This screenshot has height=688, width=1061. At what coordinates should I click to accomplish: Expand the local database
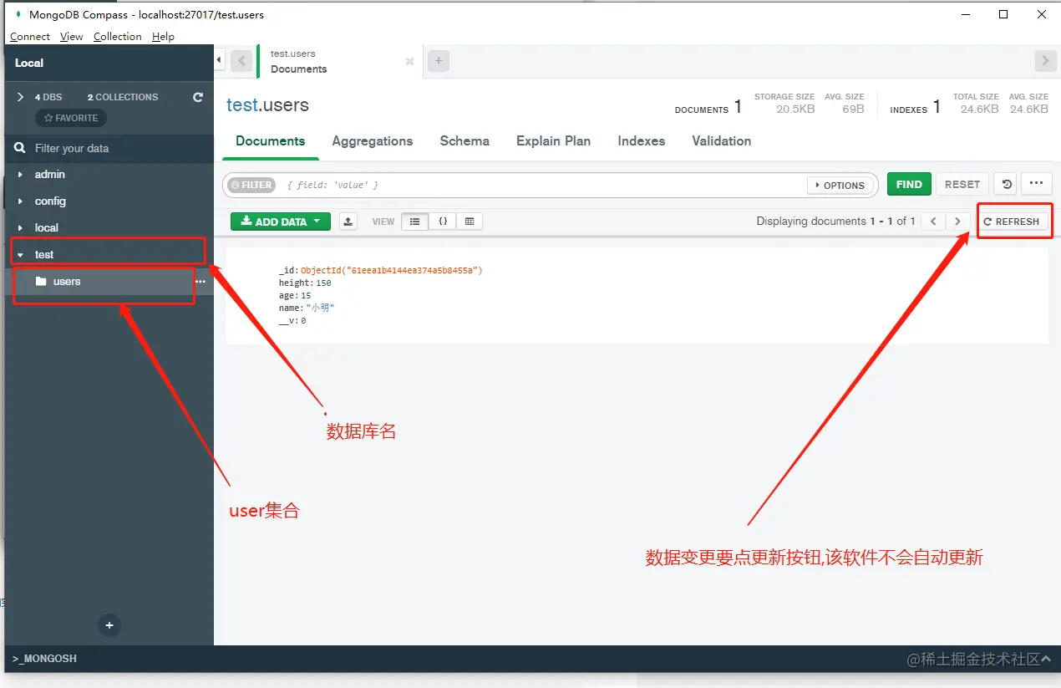point(20,228)
